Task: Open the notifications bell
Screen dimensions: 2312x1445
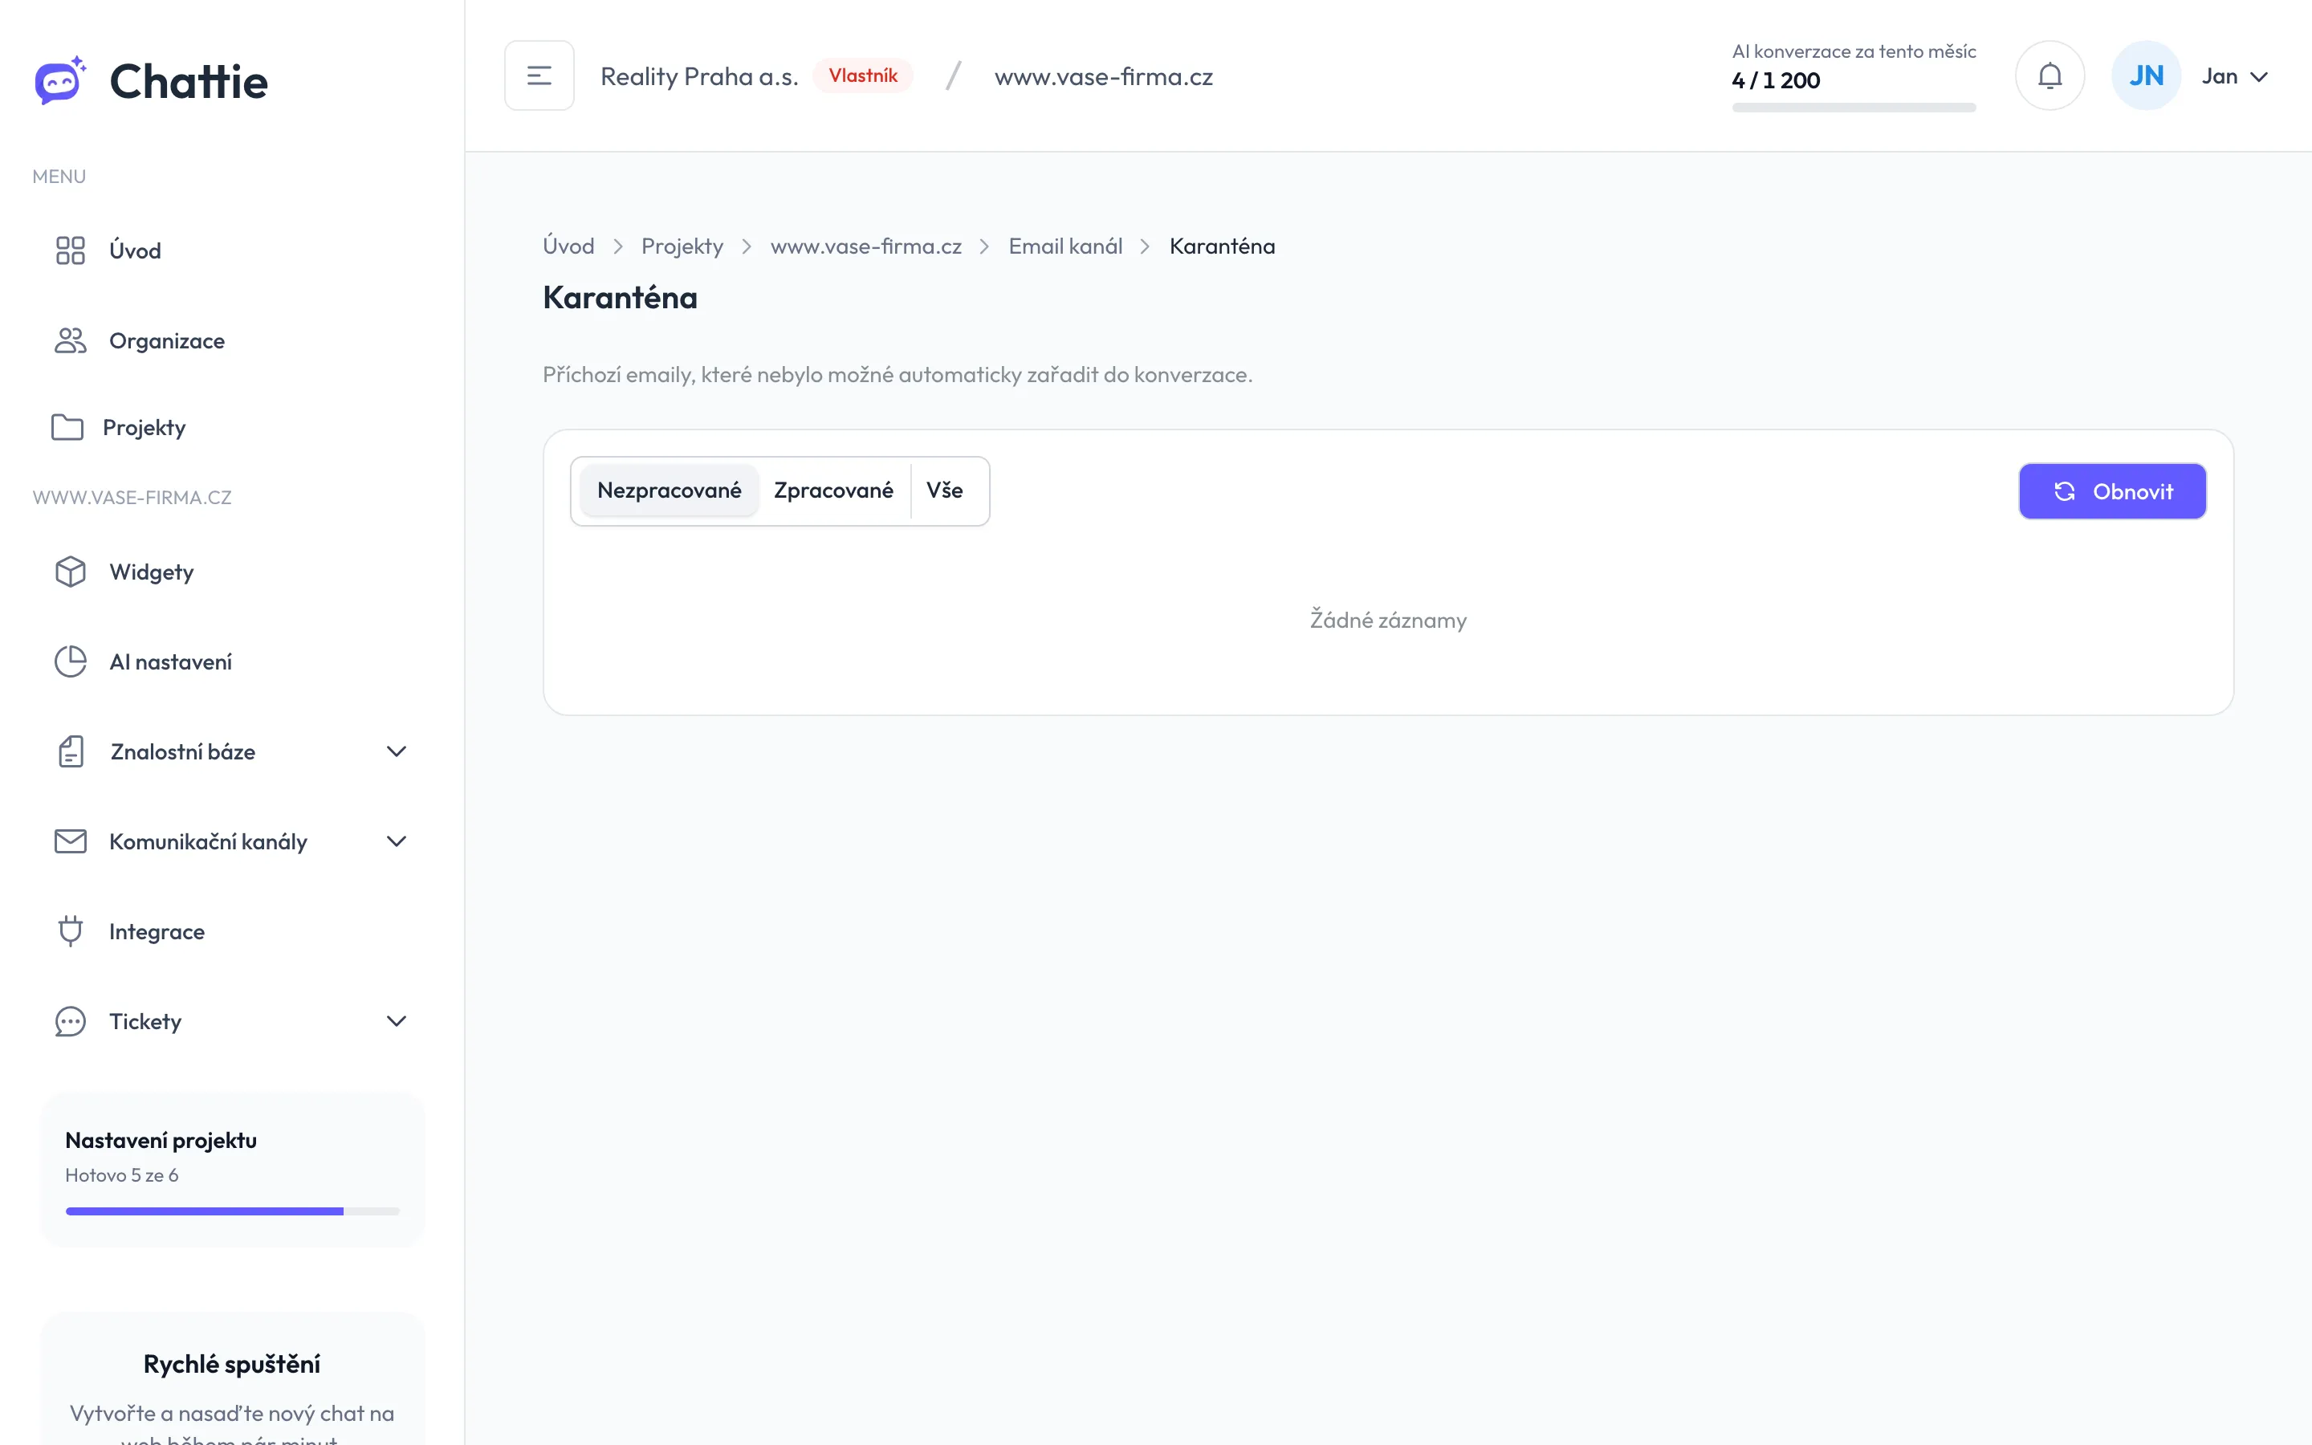Action: [2050, 75]
